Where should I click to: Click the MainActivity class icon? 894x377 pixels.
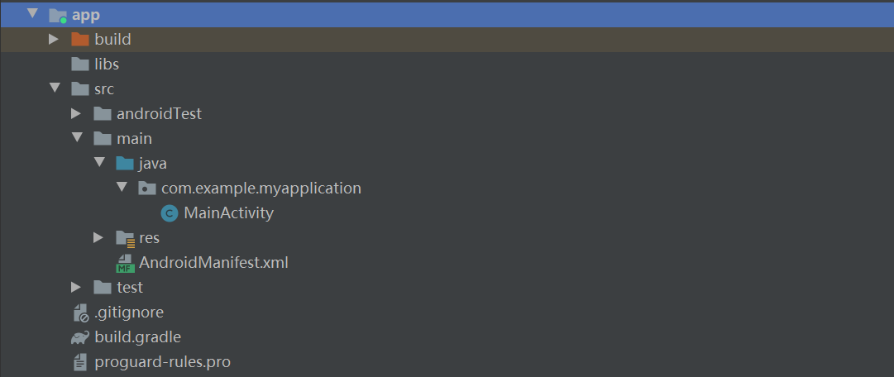170,213
